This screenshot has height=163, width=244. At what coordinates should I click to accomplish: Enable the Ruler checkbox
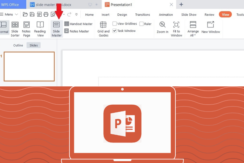point(141,24)
